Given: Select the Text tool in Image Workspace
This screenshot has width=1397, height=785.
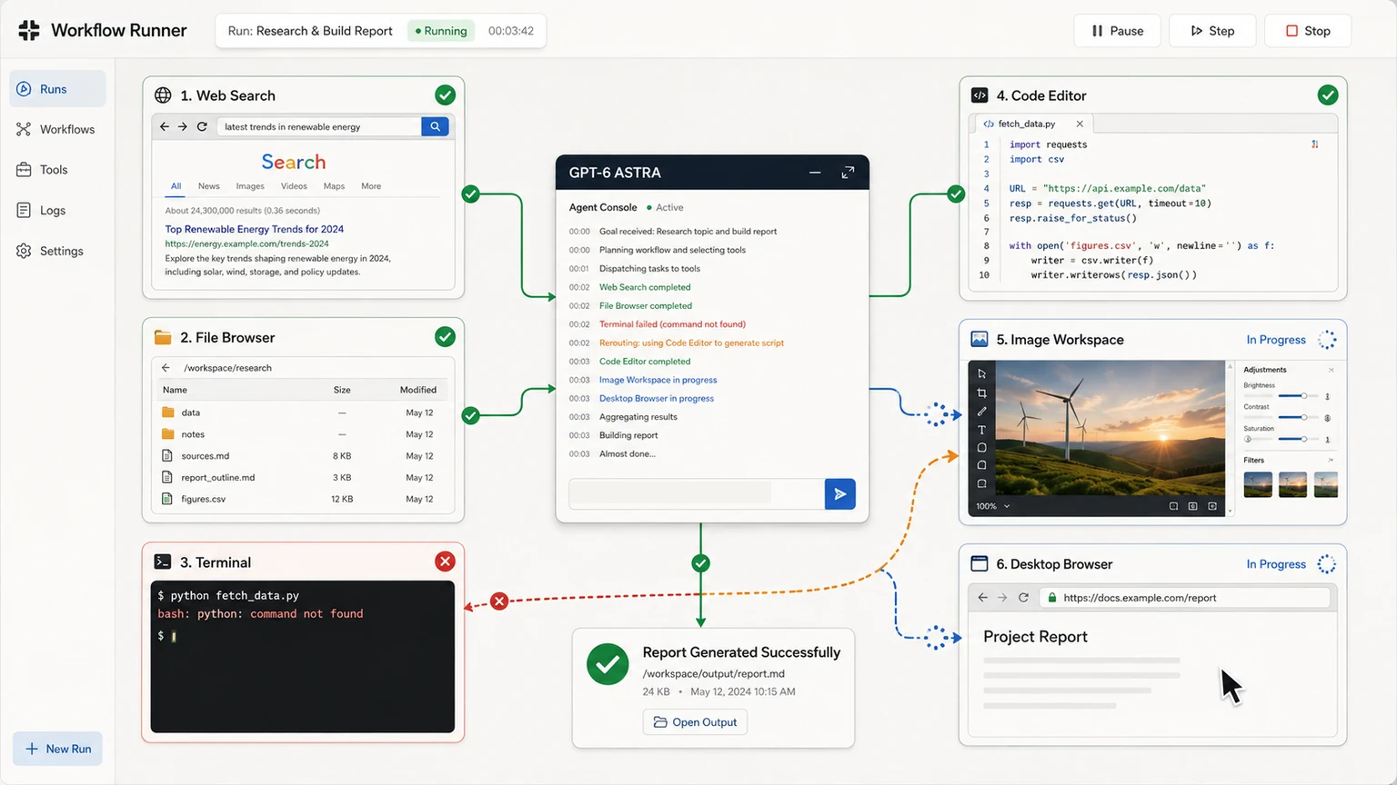Looking at the screenshot, I should click(981, 430).
